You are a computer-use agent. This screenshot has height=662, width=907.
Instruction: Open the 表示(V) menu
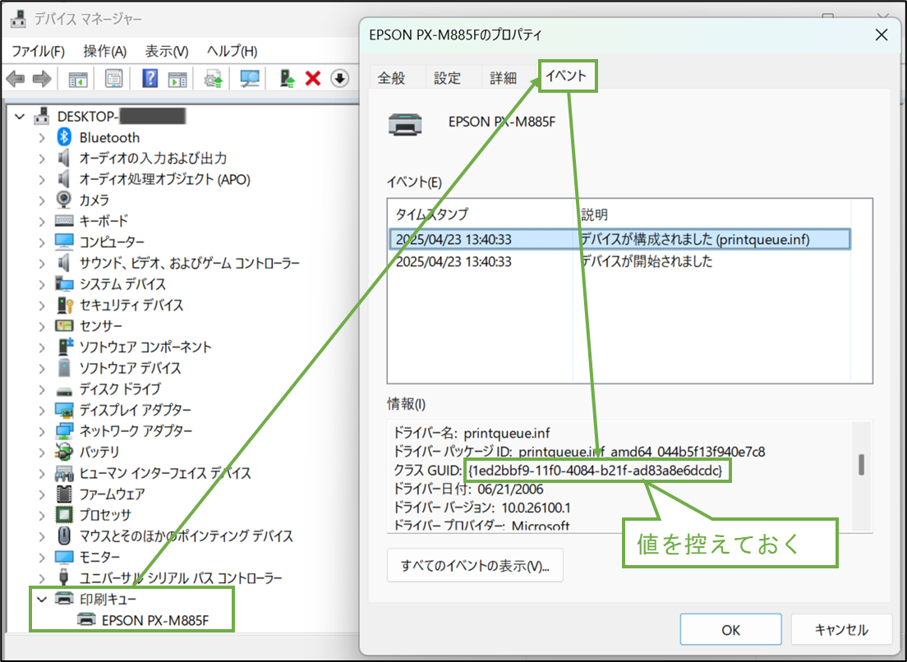(x=167, y=51)
